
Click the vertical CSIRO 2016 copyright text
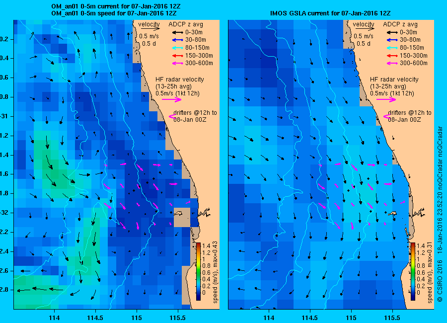(x=440, y=214)
